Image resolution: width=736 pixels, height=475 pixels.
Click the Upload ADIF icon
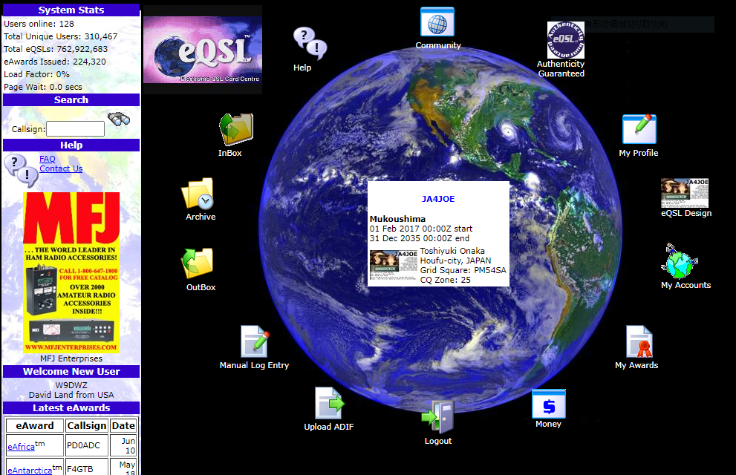[x=330, y=403]
